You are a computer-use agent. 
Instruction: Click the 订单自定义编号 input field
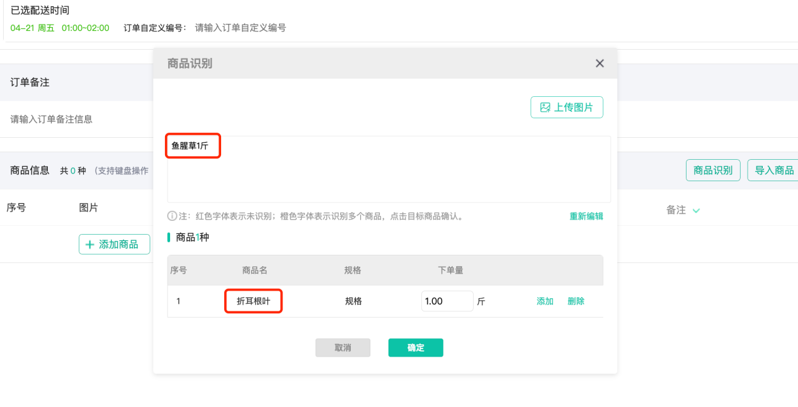241,28
